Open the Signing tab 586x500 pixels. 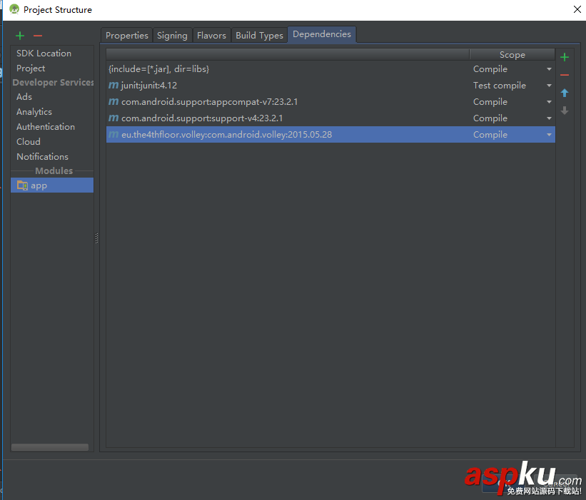pos(172,35)
